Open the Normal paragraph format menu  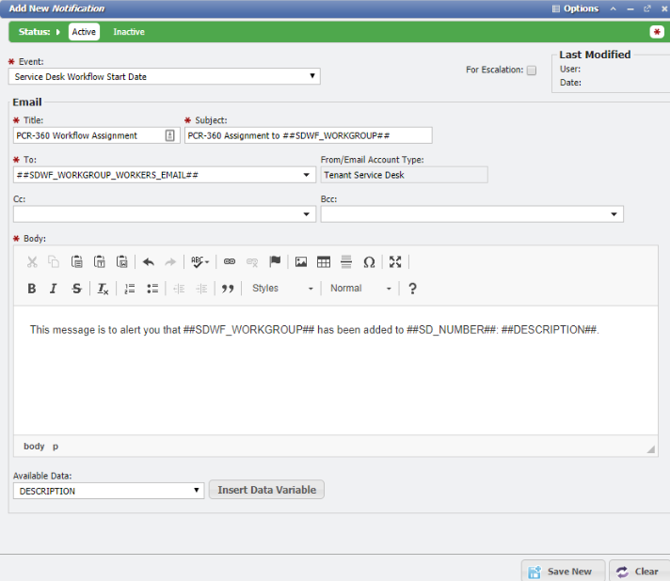(x=360, y=289)
